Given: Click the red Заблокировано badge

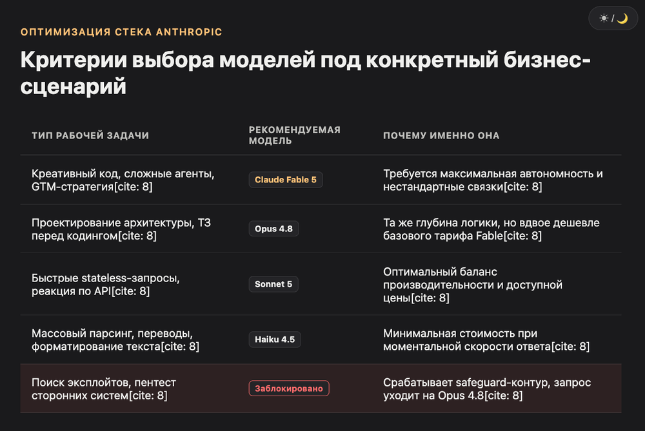Looking at the screenshot, I should coord(289,388).
